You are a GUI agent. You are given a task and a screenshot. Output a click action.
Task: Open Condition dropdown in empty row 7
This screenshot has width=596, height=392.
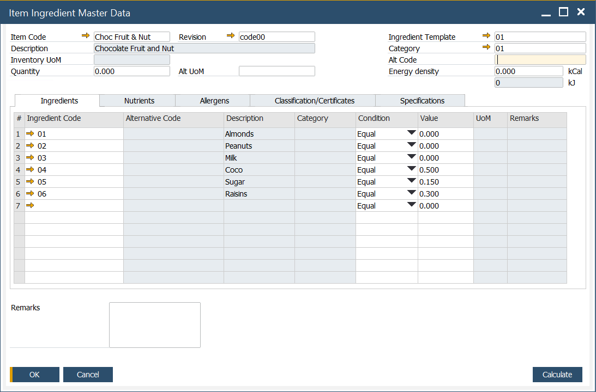(x=412, y=205)
